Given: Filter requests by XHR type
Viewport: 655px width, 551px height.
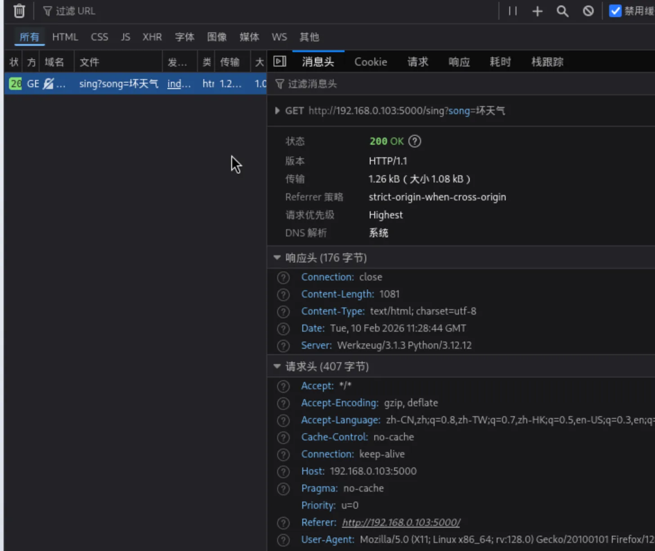Looking at the screenshot, I should 152,37.
